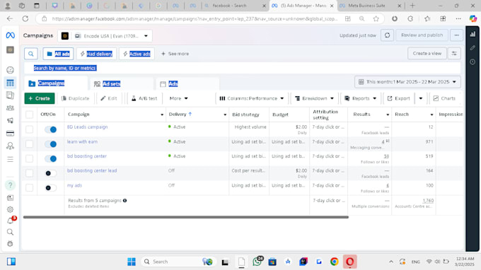Image resolution: width=481 pixels, height=270 pixels.
Task: Toggle off learn with earn campaign
Action: click(x=51, y=143)
